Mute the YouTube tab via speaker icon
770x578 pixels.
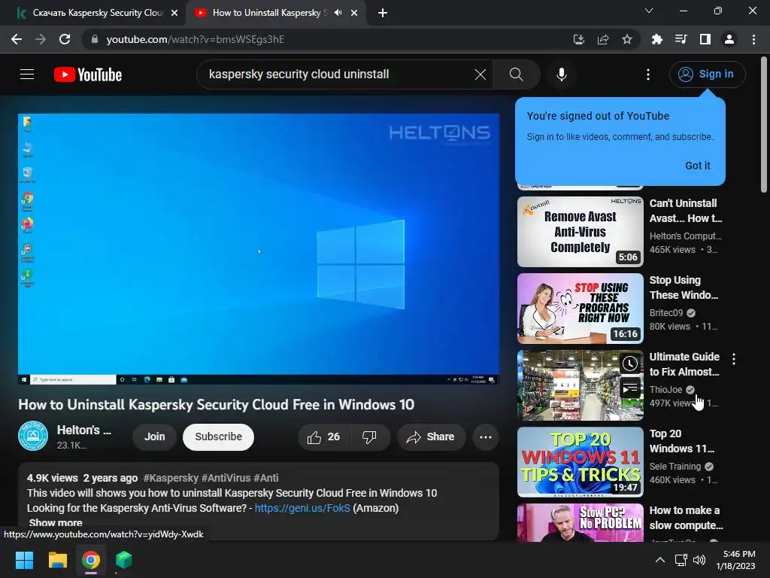338,13
